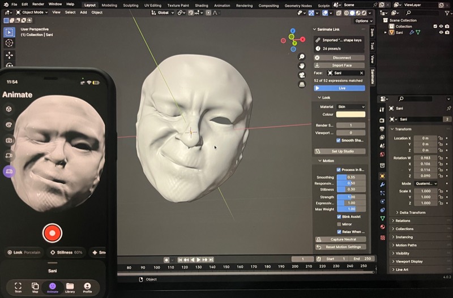The image size is (453, 298).
Task: Toggle Process in Background checkbox
Action: (339, 170)
